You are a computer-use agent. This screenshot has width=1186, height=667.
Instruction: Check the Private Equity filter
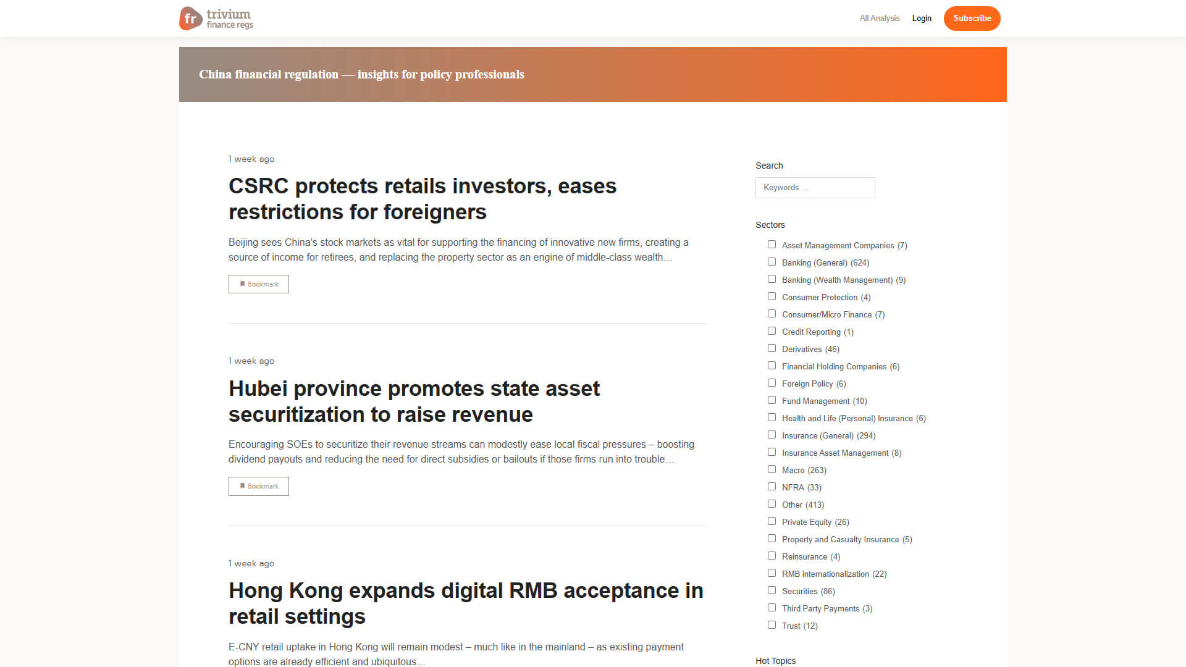(x=772, y=521)
